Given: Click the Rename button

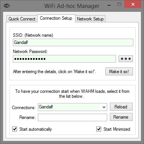Looking at the screenshot, I should click(x=121, y=117).
